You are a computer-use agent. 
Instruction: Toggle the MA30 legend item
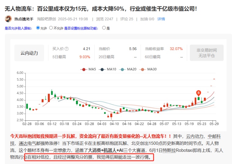pos(148,69)
